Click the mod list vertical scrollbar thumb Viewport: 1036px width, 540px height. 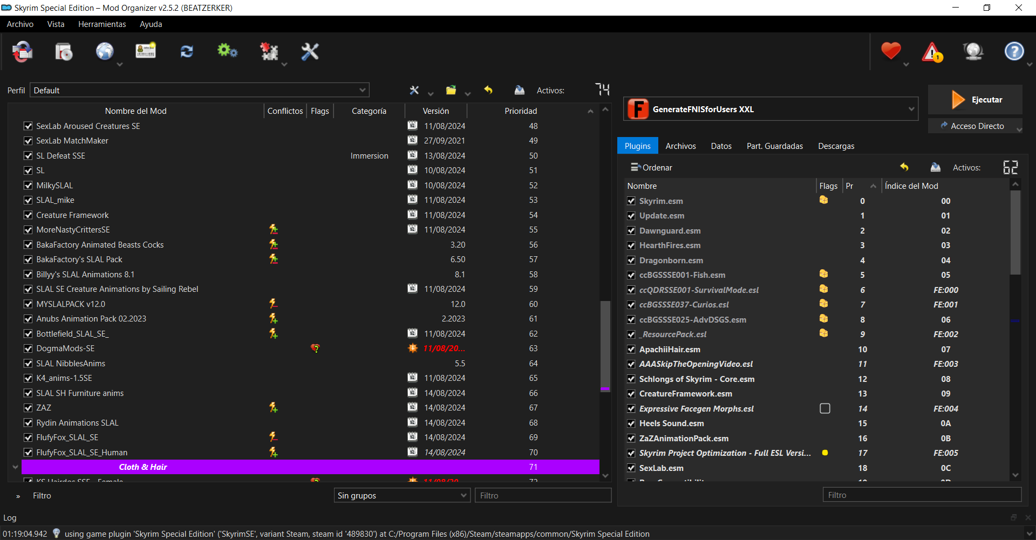click(605, 346)
